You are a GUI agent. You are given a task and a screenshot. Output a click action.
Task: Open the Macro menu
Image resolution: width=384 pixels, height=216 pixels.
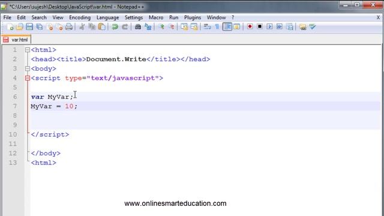156,17
